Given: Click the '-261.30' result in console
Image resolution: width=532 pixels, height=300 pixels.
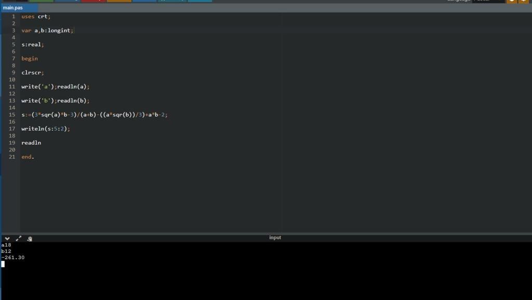Looking at the screenshot, I should point(13,257).
